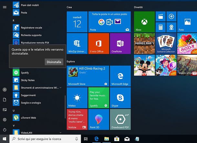Open the WinZip Universal tile
This screenshot has height=143, width=197.
point(77,43)
